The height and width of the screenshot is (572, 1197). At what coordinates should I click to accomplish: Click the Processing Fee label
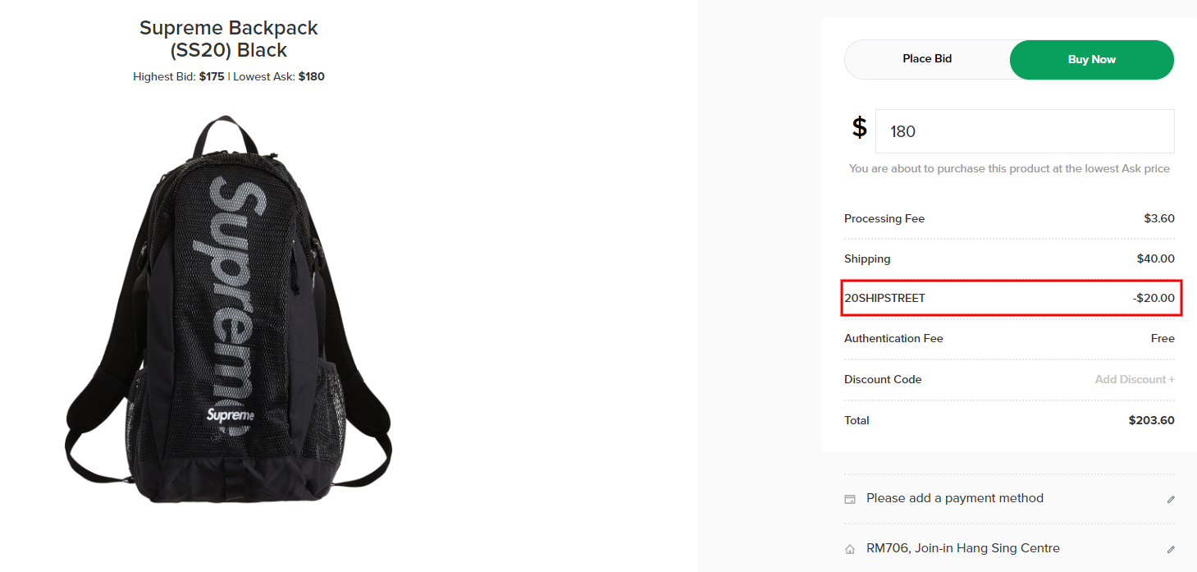click(x=884, y=218)
